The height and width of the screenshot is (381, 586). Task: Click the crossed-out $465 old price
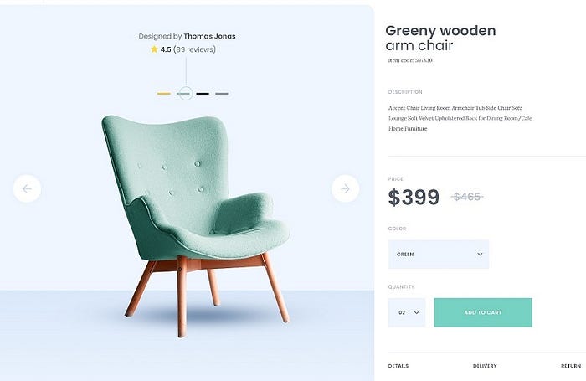click(x=467, y=197)
